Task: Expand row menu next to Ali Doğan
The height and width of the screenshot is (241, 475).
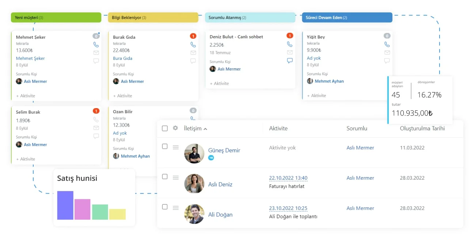Action: point(176,208)
